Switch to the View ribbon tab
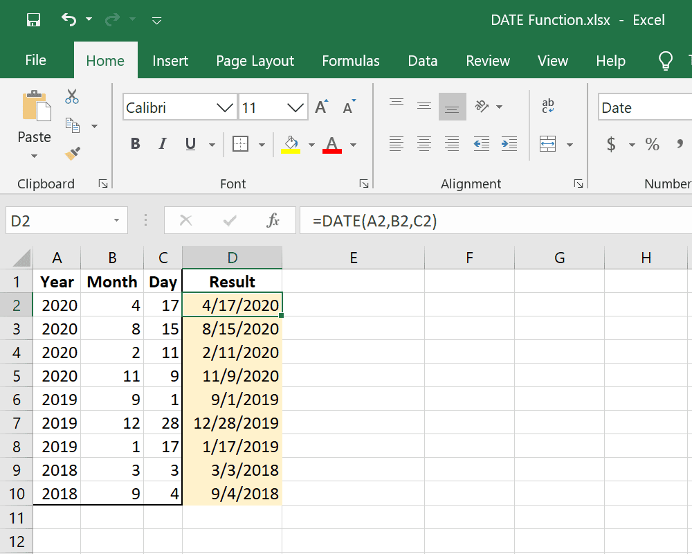 click(x=553, y=60)
